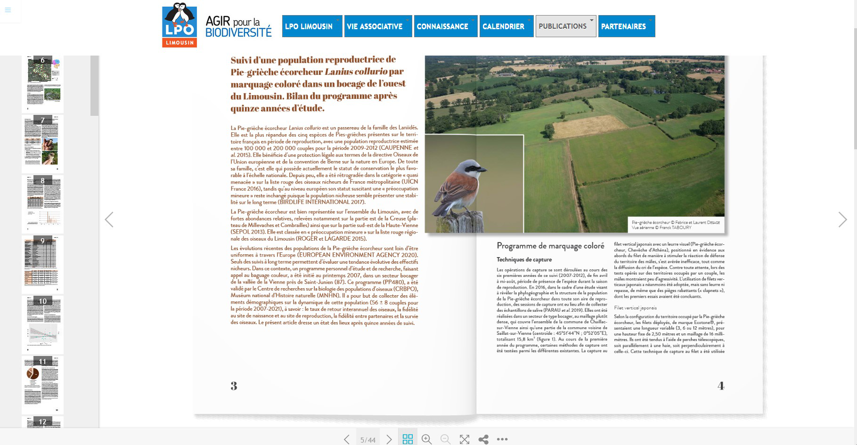Screen dimensions: 857x445
Task: Expand CALENDRIER dropdown arrow
Action: [x=529, y=20]
